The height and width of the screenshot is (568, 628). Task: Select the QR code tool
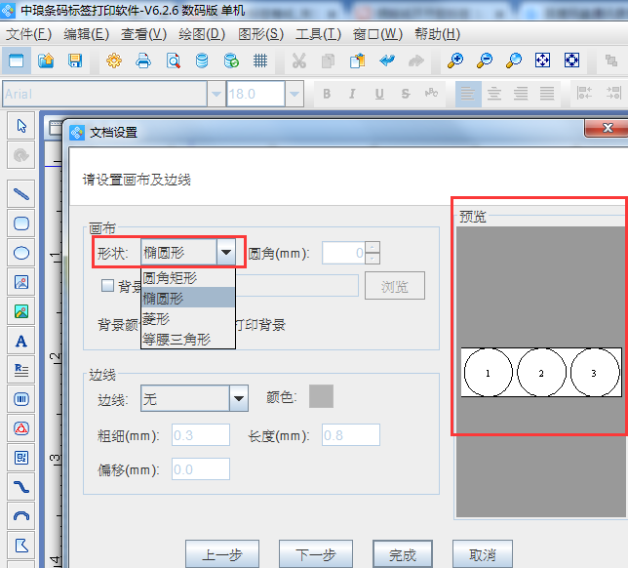[x=21, y=457]
